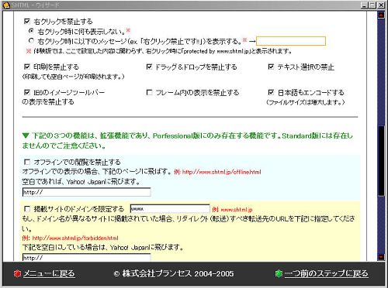The width and height of the screenshot is (388, 288).
Task: Enable フレーム内の表示を禁止する checkbox
Action: 149,92
